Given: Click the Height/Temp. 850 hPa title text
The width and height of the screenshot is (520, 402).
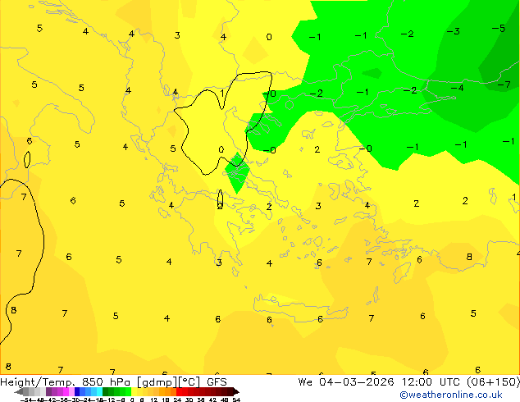Looking at the screenshot, I should [66, 382].
